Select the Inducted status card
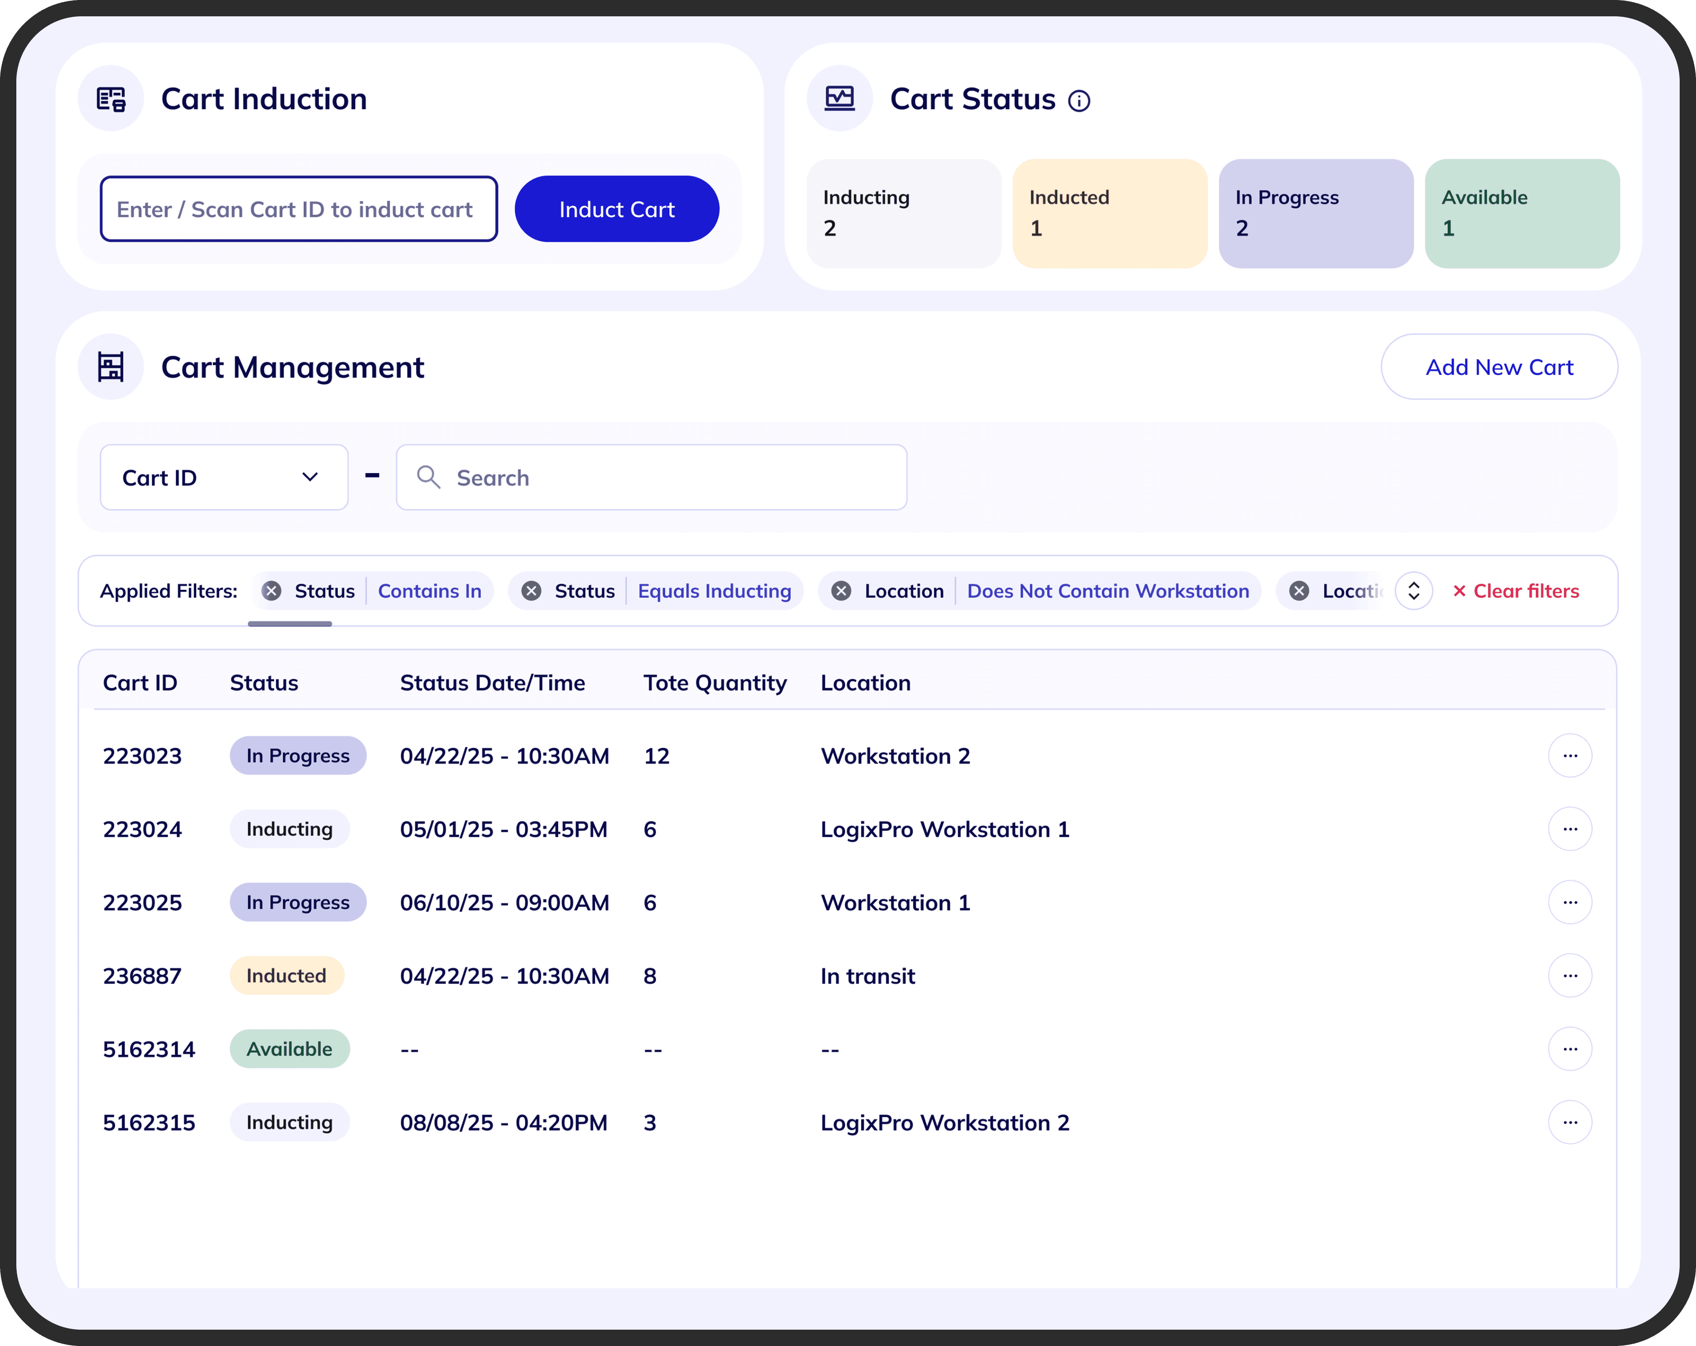 tap(1109, 213)
